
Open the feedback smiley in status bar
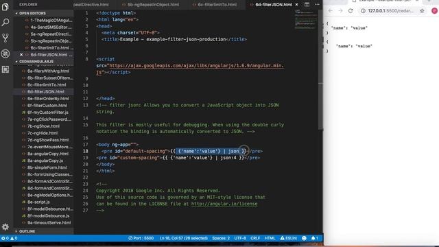click(x=304, y=238)
